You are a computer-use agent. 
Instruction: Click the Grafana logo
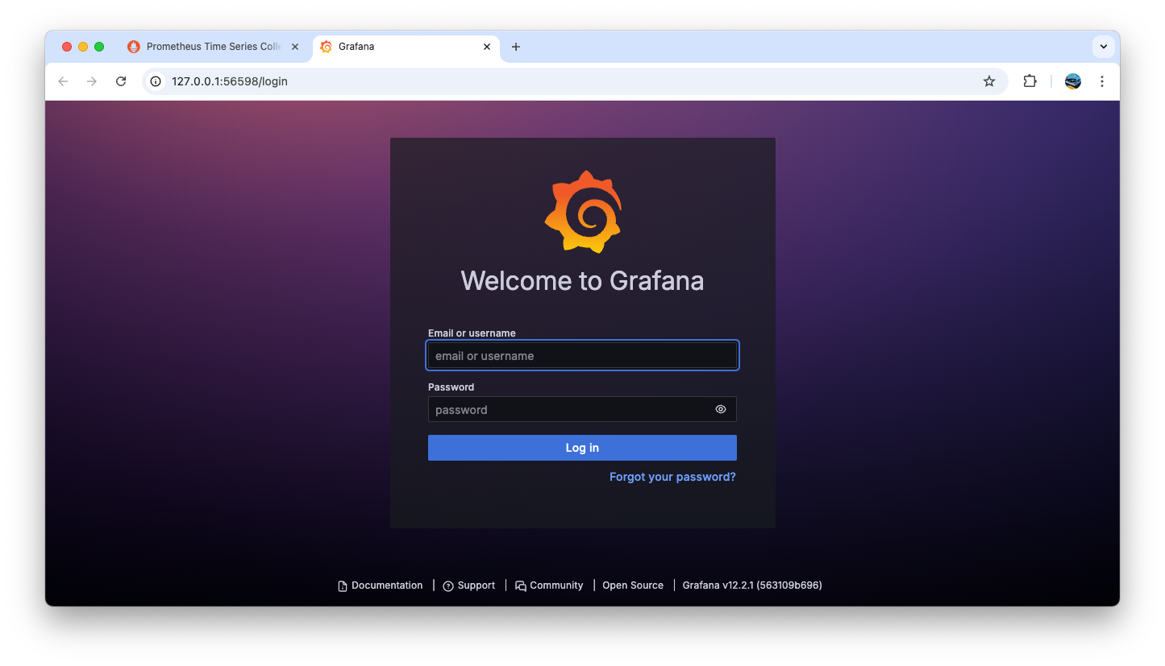[582, 212]
